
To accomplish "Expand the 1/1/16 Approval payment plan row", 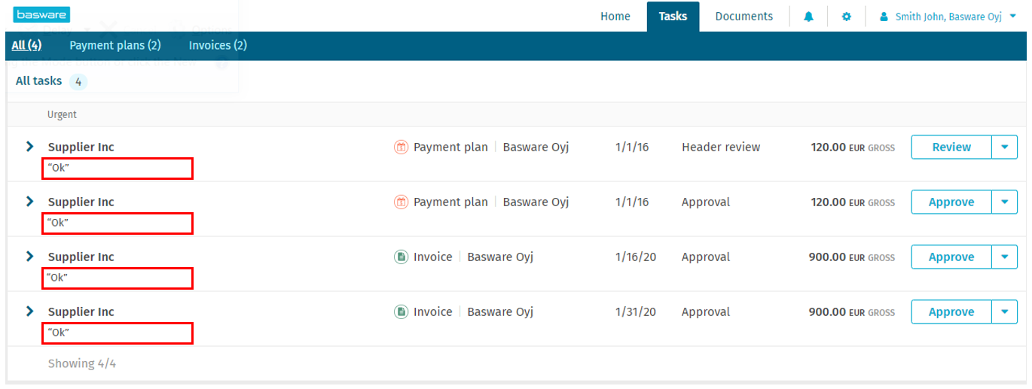I will 30,202.
